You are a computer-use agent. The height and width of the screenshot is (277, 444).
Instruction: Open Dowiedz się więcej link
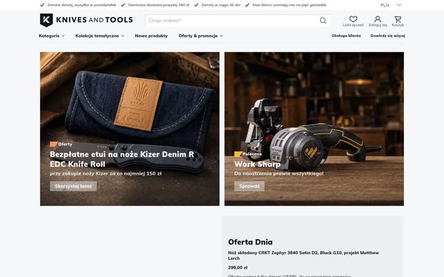(x=388, y=36)
